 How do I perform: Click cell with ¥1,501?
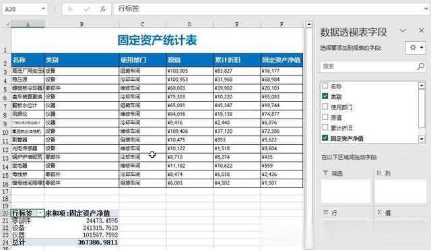tap(281, 183)
